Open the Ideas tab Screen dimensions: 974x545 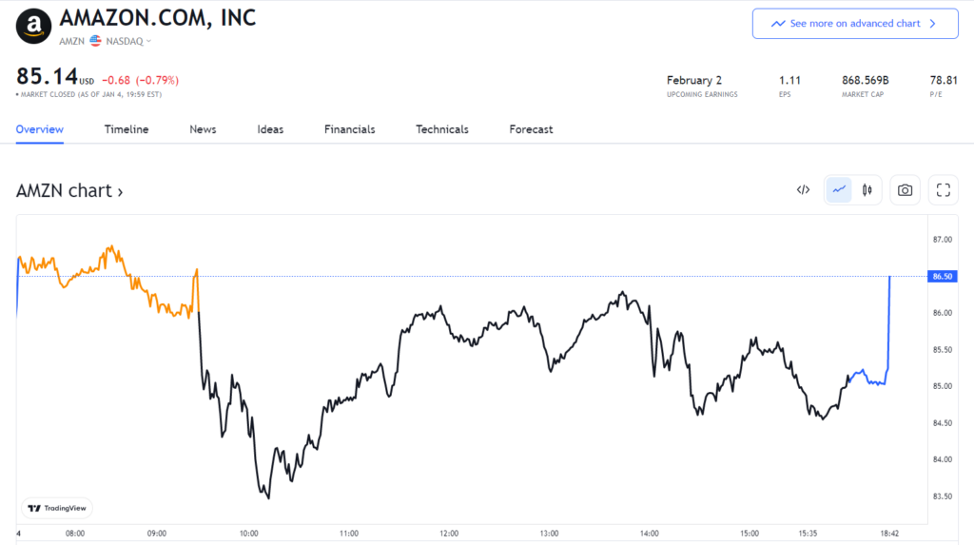270,129
